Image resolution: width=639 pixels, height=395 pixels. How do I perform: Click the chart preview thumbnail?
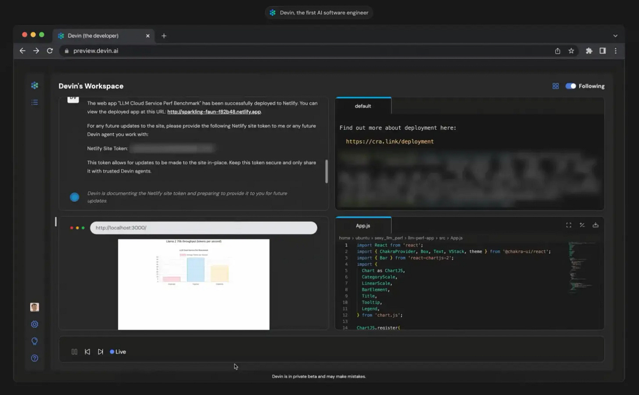194,284
